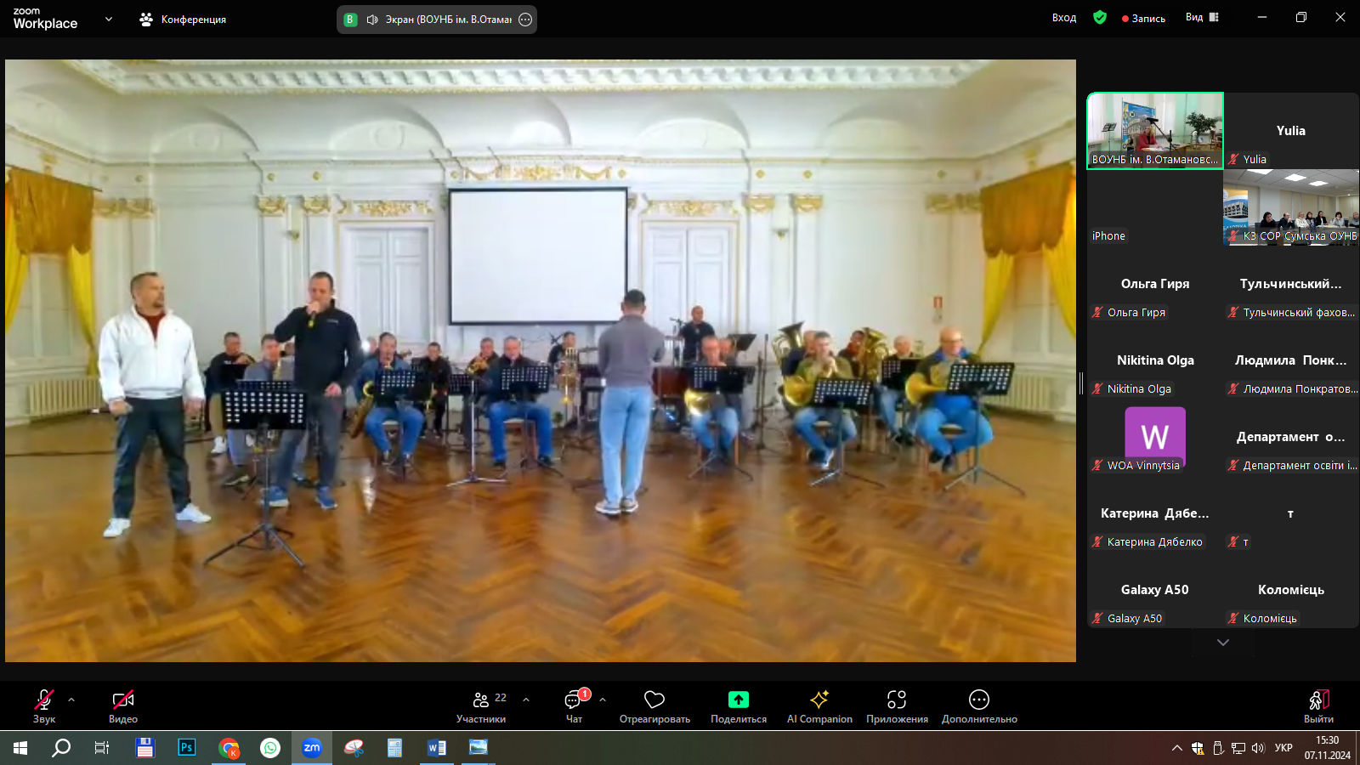Image resolution: width=1360 pixels, height=765 pixels.
Task: Expand the chat options arrow
Action: pos(603,700)
